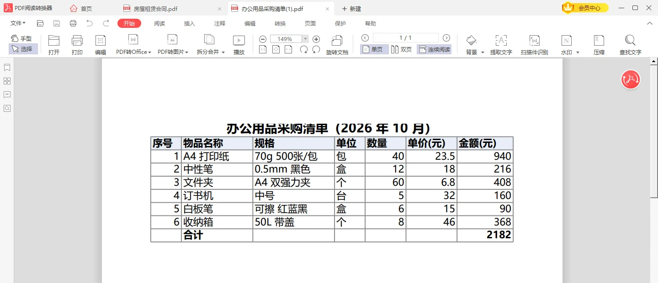
Task: Click 提取文字 extract text tool
Action: [x=501, y=45]
